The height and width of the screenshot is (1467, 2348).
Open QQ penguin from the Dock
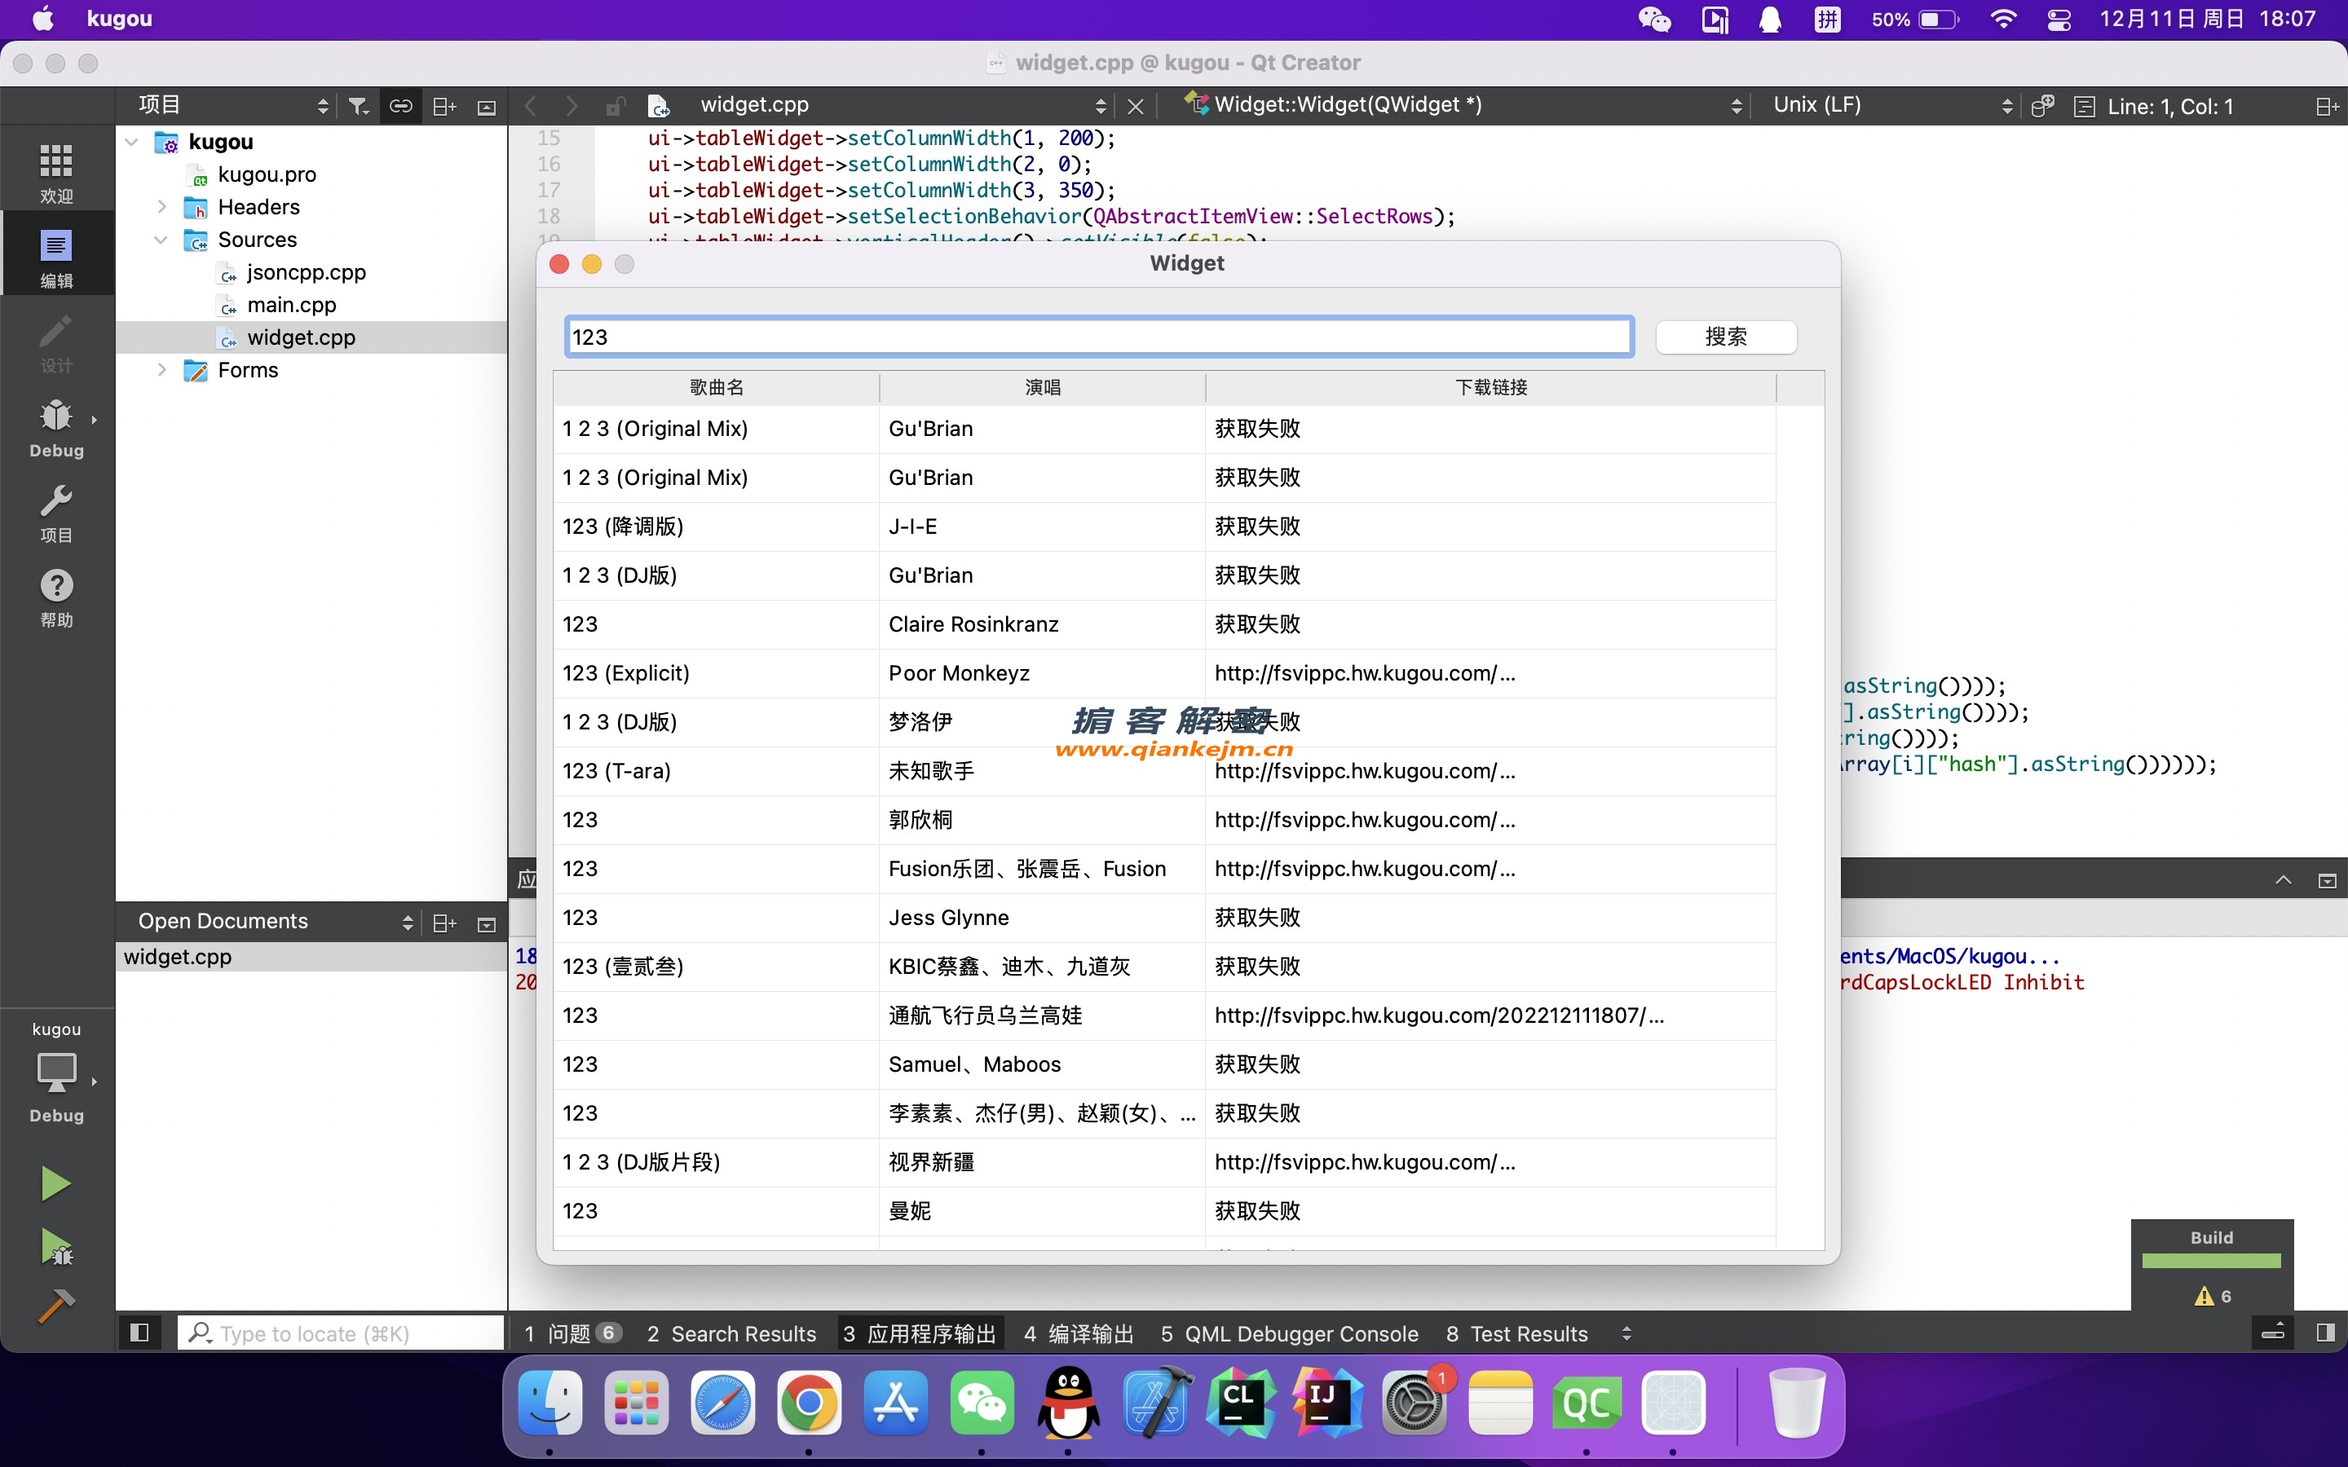pos(1068,1403)
